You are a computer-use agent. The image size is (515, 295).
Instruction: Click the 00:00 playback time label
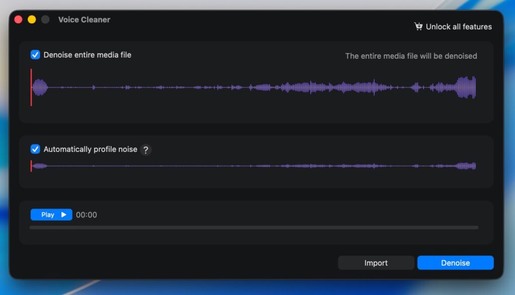87,215
